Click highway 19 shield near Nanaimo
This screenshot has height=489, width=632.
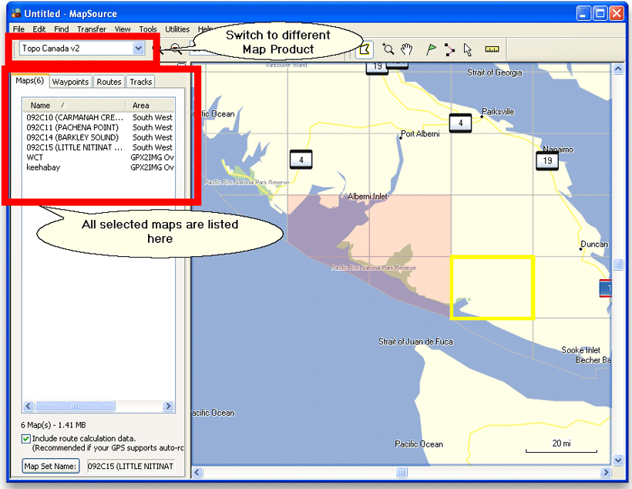click(x=547, y=161)
